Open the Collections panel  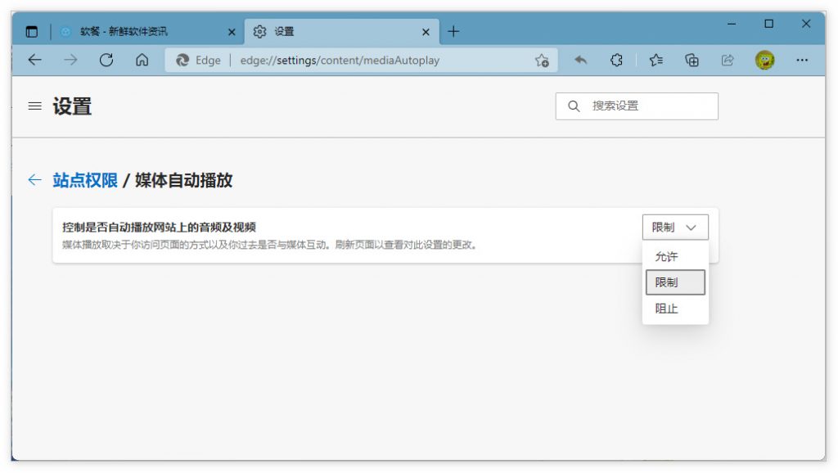point(692,60)
